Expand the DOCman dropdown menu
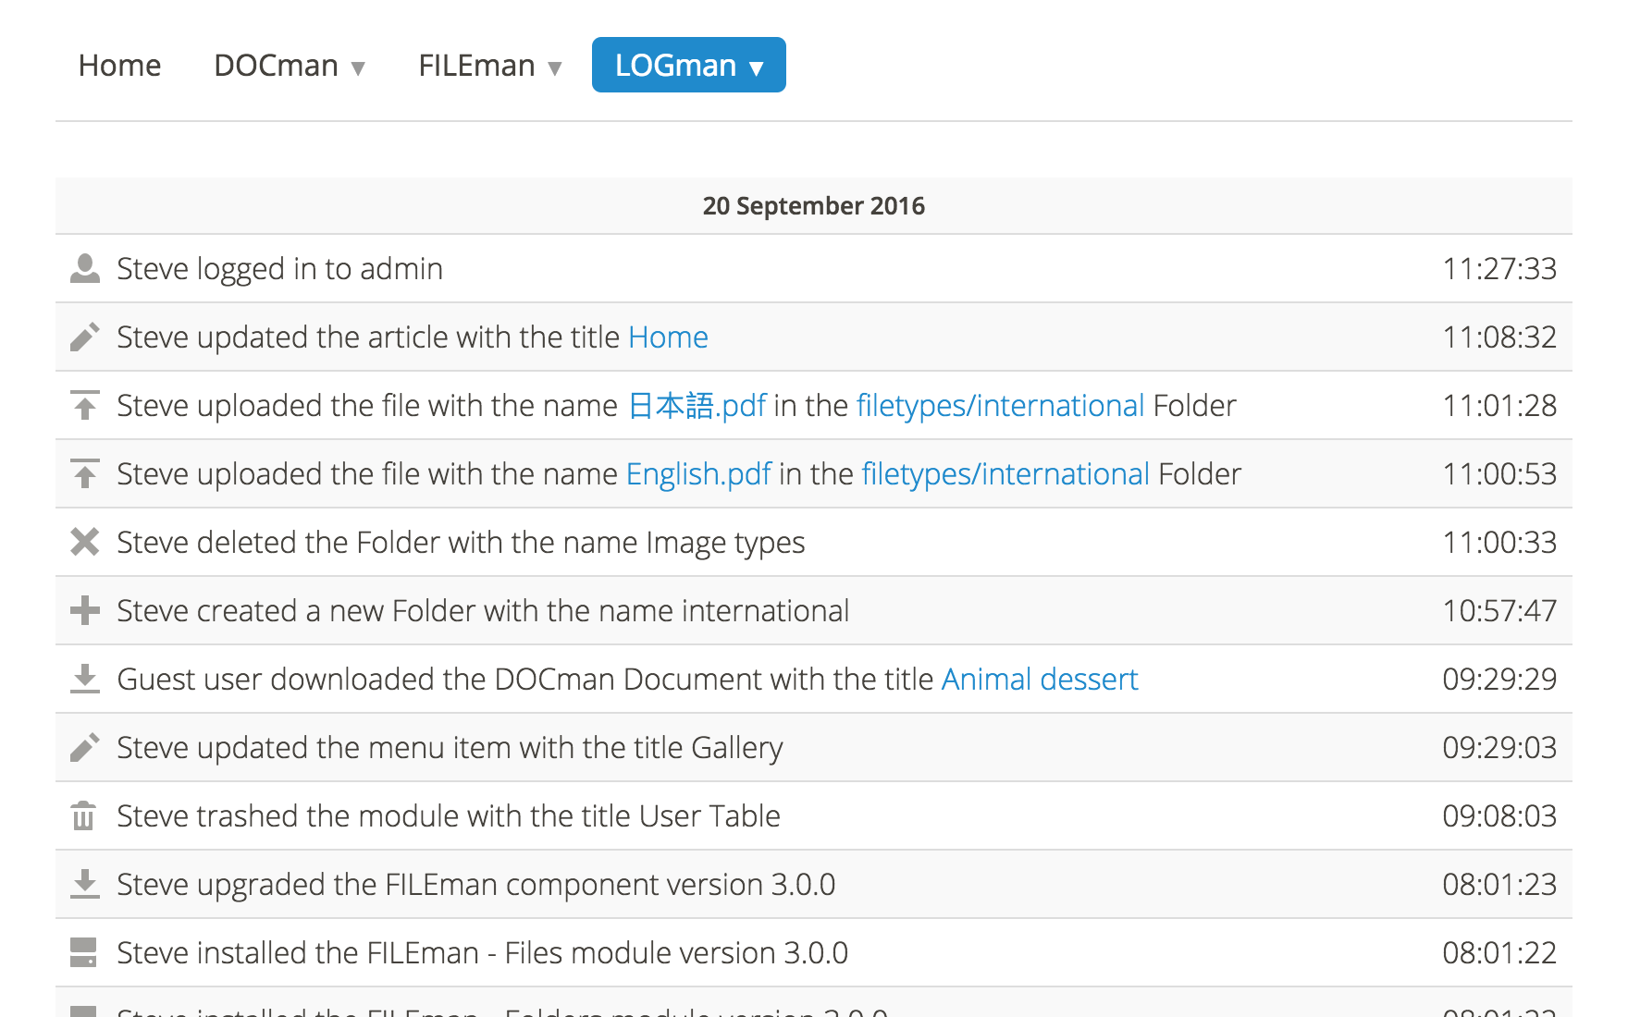The width and height of the screenshot is (1628, 1017). click(x=290, y=66)
